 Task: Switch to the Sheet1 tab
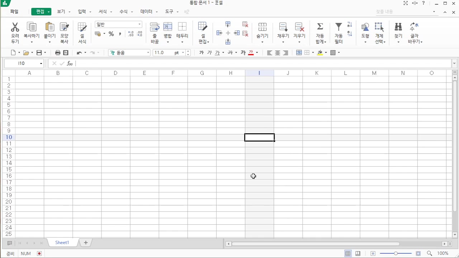point(62,243)
